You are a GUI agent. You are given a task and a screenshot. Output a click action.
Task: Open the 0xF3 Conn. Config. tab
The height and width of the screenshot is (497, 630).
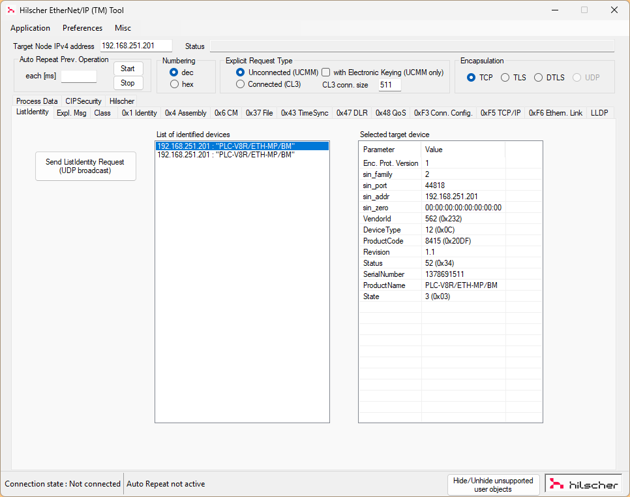tap(443, 113)
